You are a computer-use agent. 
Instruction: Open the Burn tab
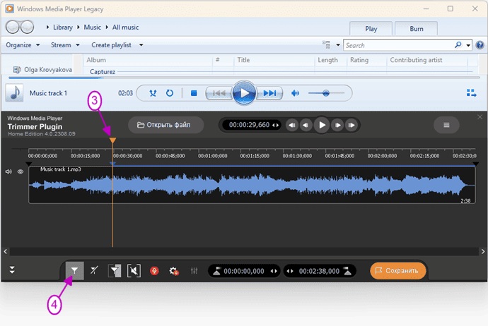(x=416, y=29)
